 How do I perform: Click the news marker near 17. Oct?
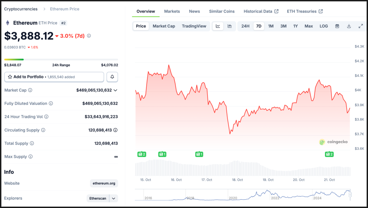click(199, 154)
